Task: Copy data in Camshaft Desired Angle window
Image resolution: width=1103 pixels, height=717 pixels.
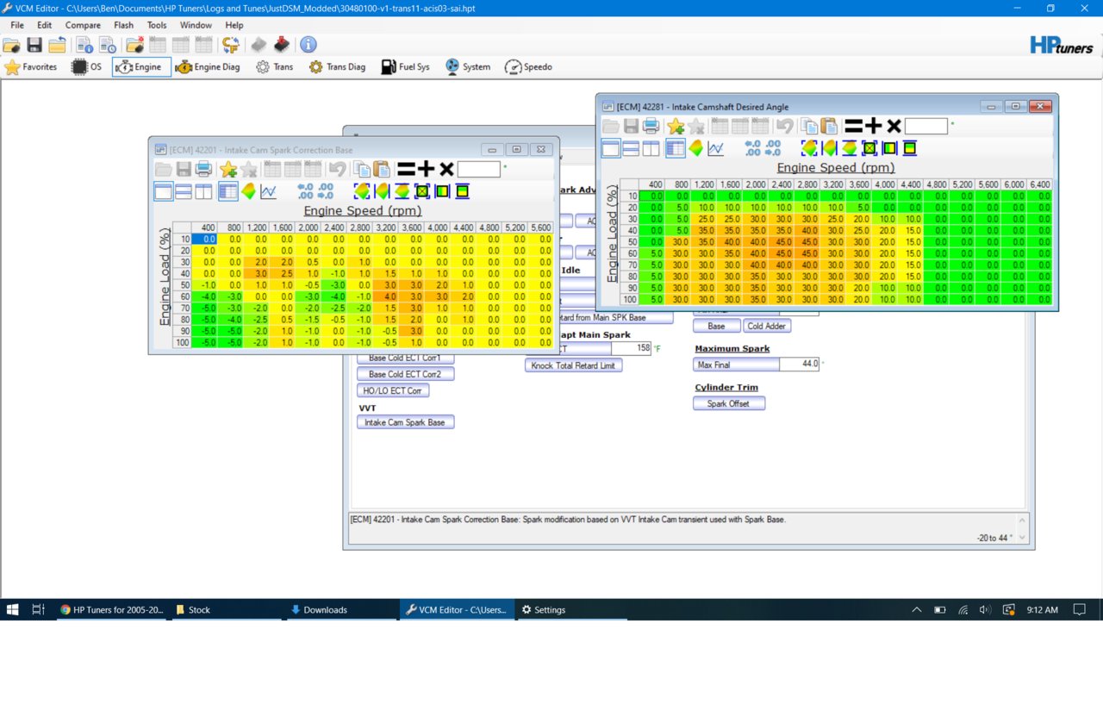Action: pyautogui.click(x=809, y=126)
